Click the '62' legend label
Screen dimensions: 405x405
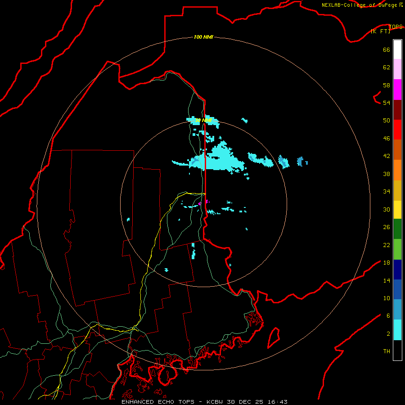point(387,67)
